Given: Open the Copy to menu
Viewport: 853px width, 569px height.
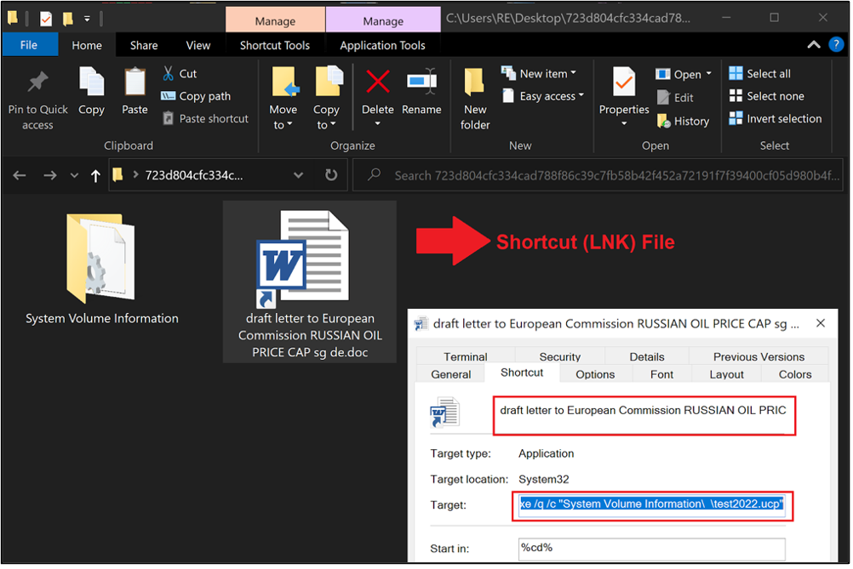Looking at the screenshot, I should [x=326, y=99].
